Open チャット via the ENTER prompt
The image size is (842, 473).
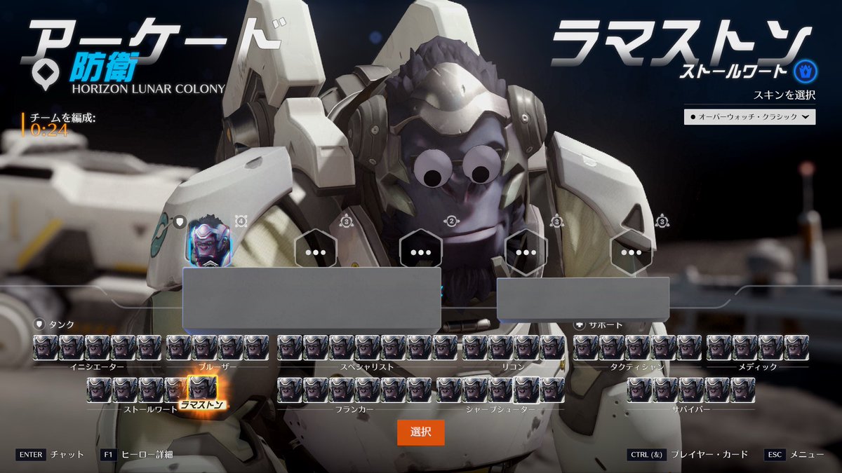(50, 455)
